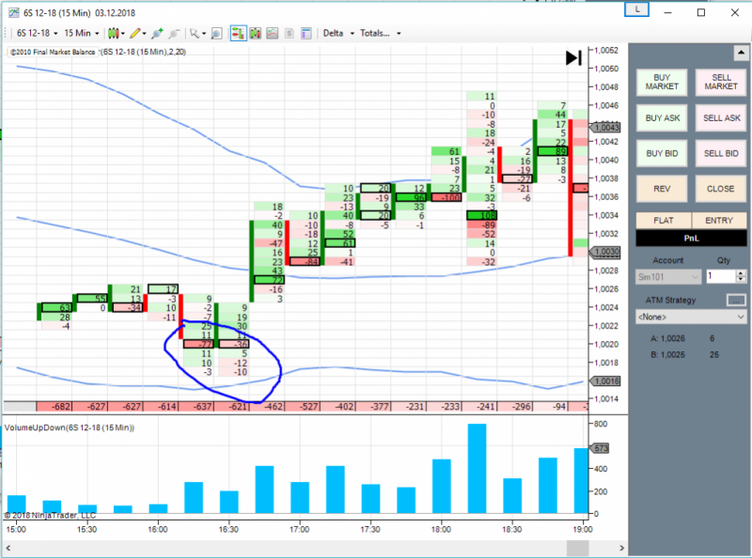Open the bar type dropdown arrow
Image resolution: width=752 pixels, height=558 pixels.
pos(123,34)
